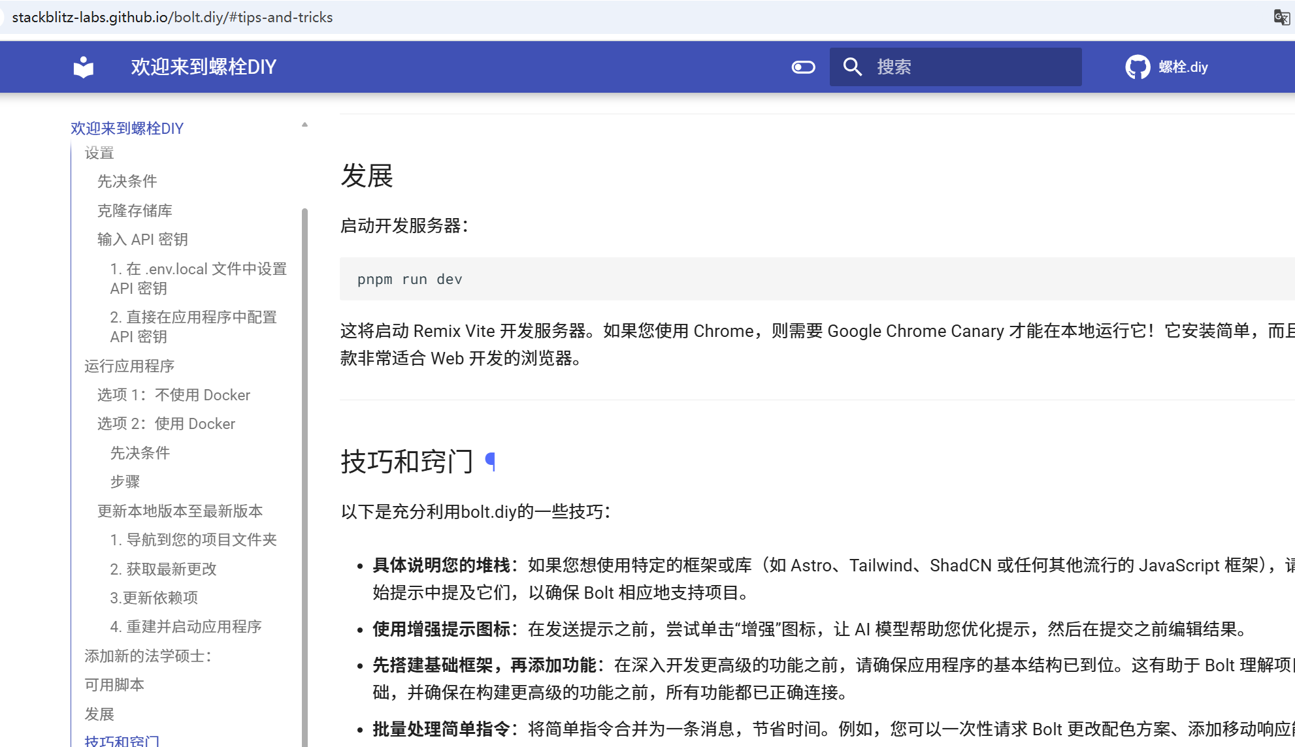Click the permalink pilcrow beside 技巧和窍门
Screen dimensions: 1295x747
tap(491, 462)
